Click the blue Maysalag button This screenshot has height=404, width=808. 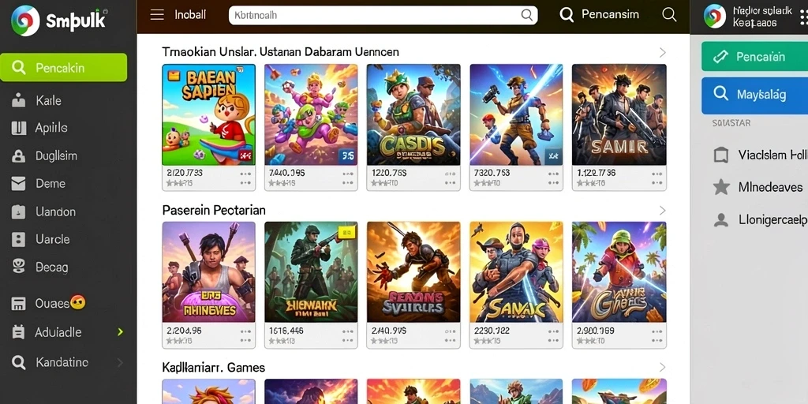click(754, 95)
